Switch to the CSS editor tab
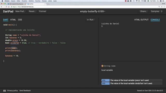Screen dimensions: 166x93 (20, 20)
